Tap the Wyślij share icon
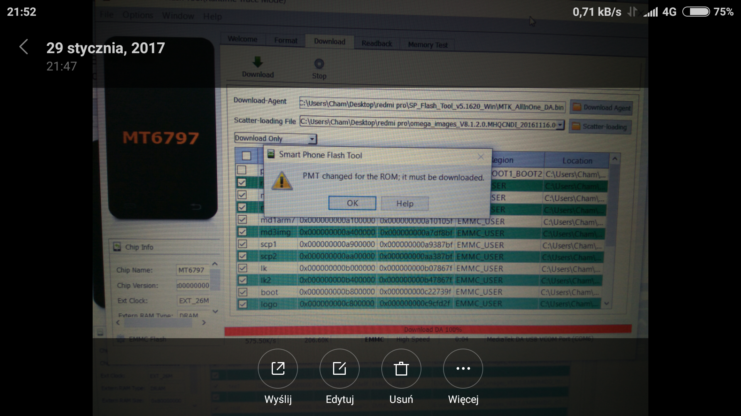The height and width of the screenshot is (416, 741). (x=278, y=369)
